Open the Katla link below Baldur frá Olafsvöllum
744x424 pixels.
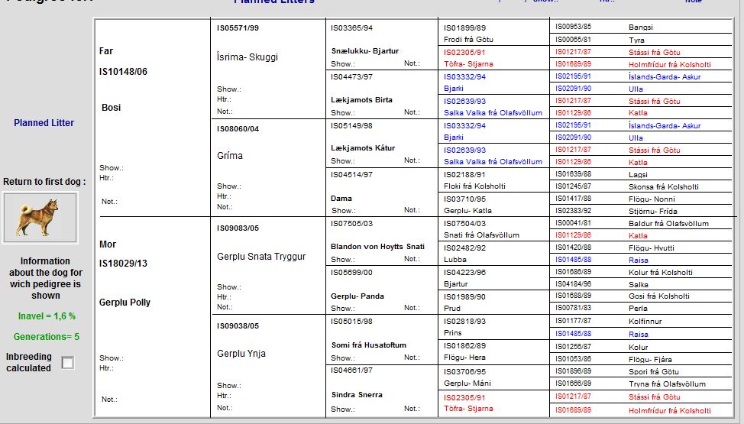pyautogui.click(x=638, y=236)
